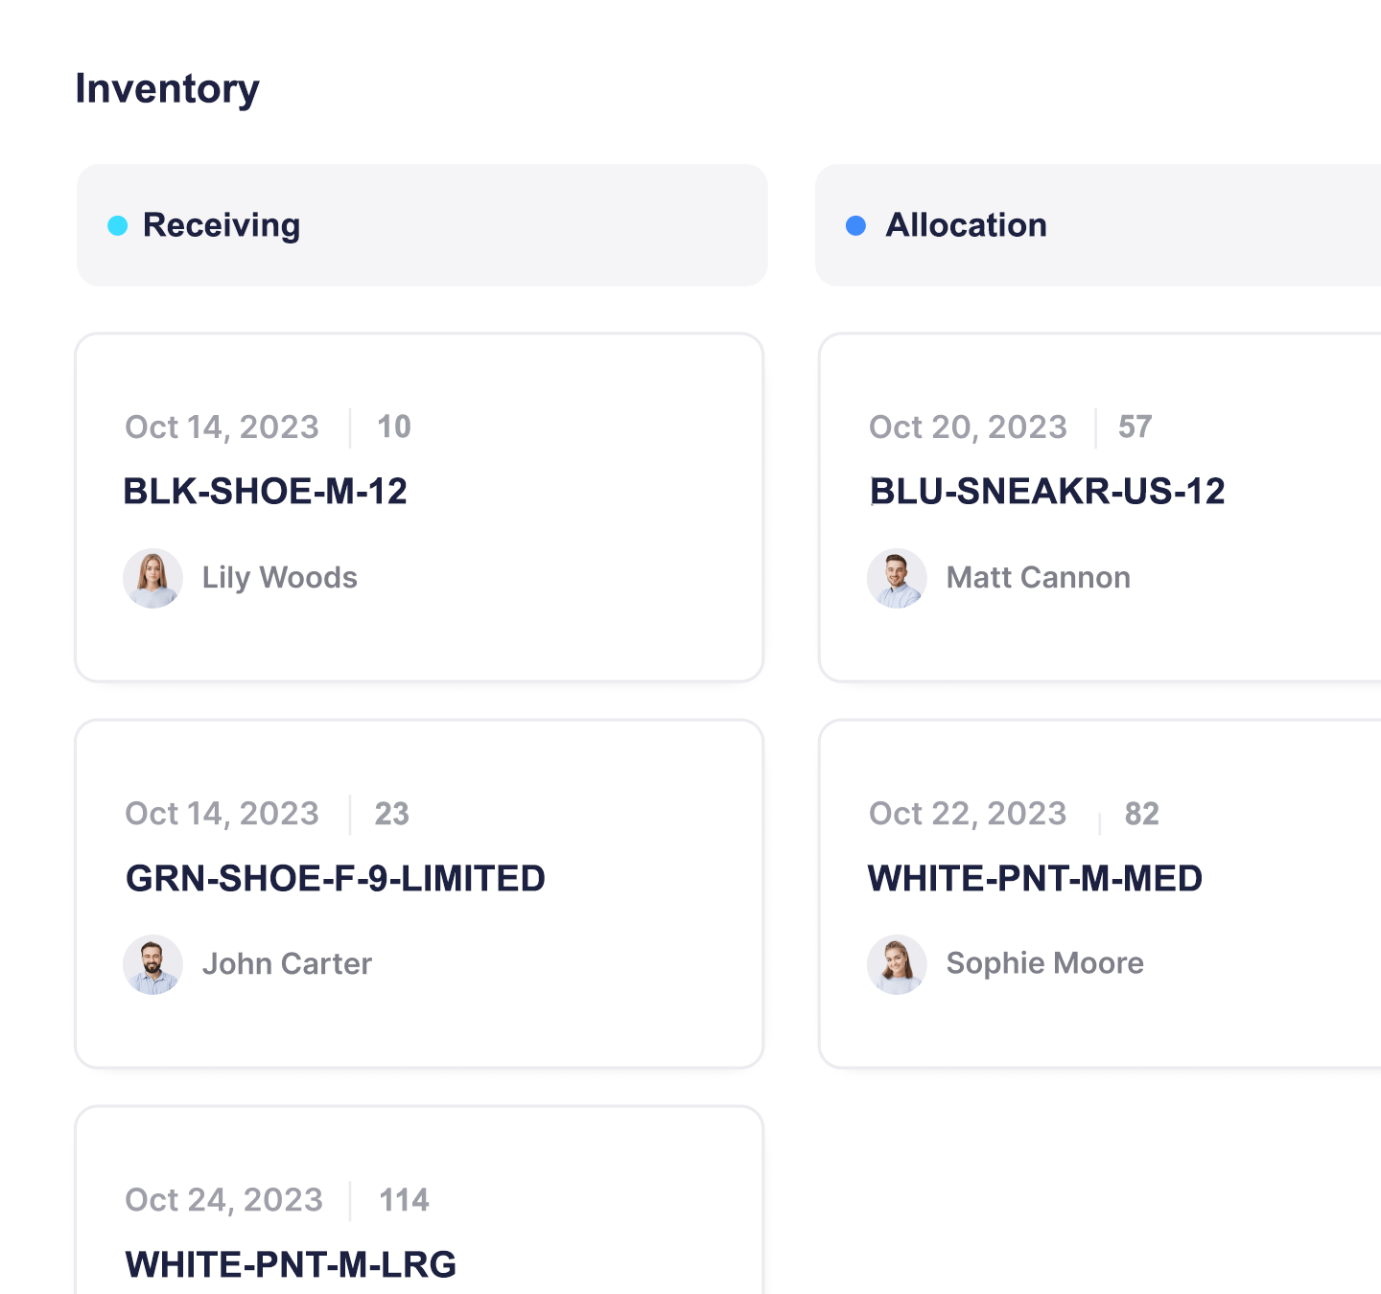Click the WHITE-PNT-M-LRG item title

click(x=291, y=1264)
